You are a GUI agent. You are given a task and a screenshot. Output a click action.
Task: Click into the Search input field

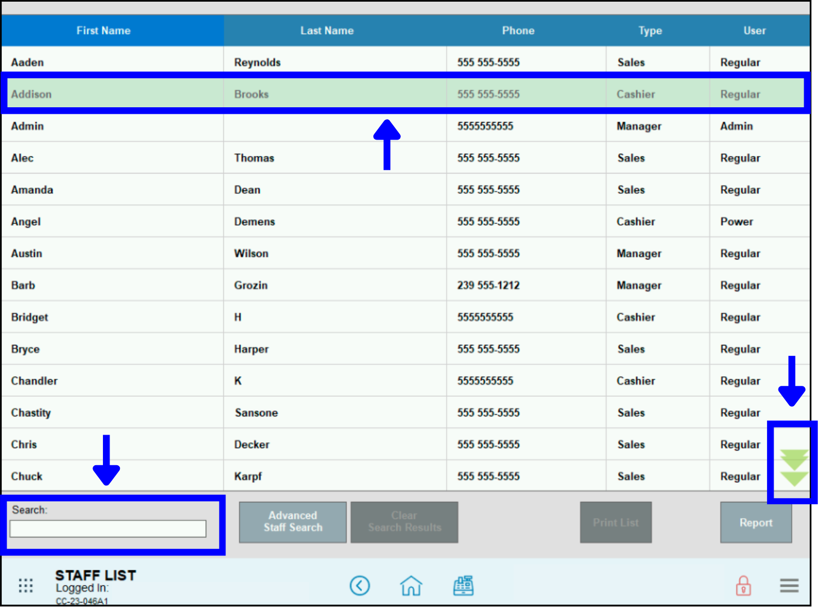click(x=108, y=529)
